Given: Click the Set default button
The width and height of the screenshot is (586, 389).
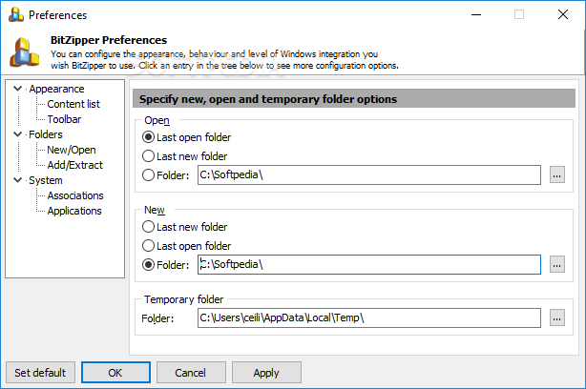Looking at the screenshot, I should pyautogui.click(x=40, y=372).
